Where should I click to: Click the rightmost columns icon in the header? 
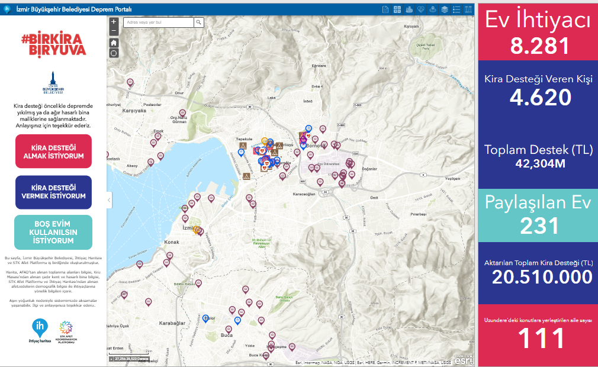click(x=469, y=9)
